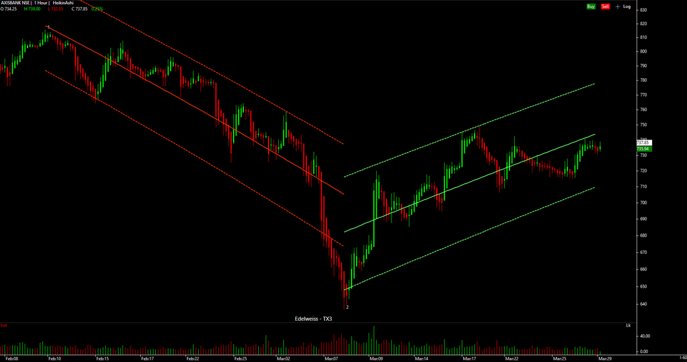Screen dimensions: 687x362
Task: Click the high value H 739.00
Action: (x=31, y=9)
